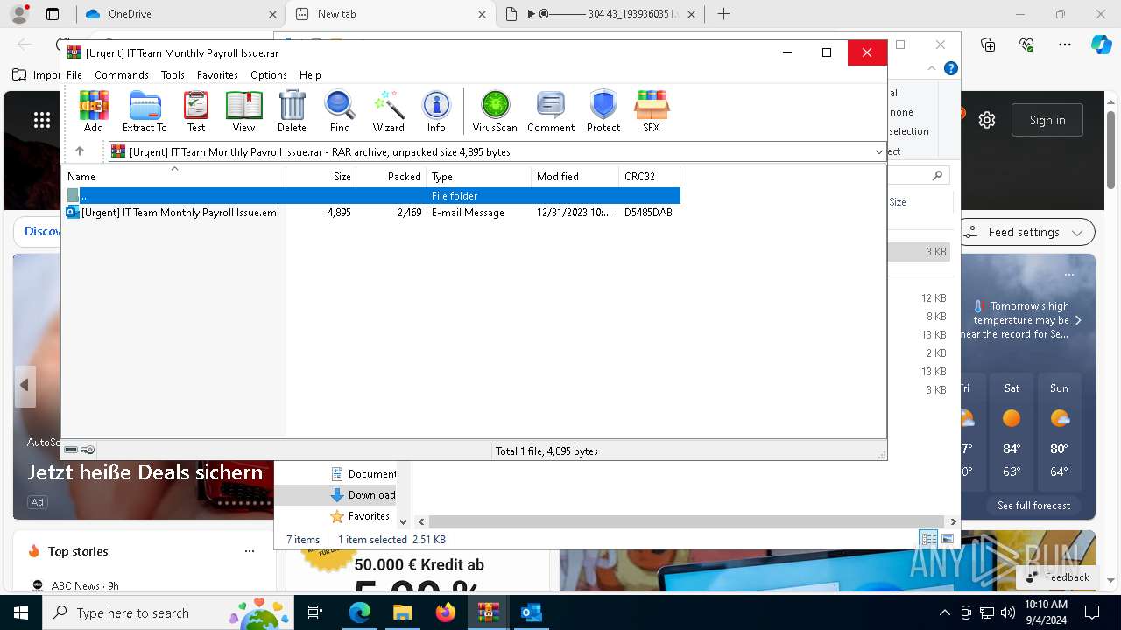Click the CRC32 value D5485DAB
Viewport: 1121px width, 630px height.
[x=648, y=213]
